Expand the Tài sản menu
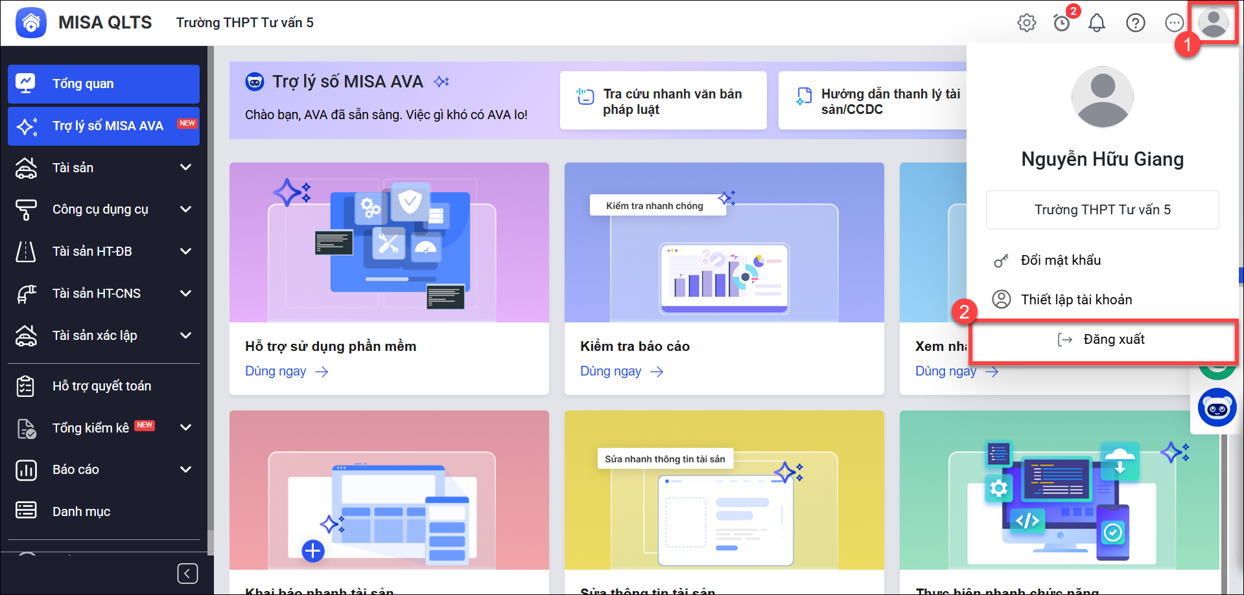 [x=185, y=168]
